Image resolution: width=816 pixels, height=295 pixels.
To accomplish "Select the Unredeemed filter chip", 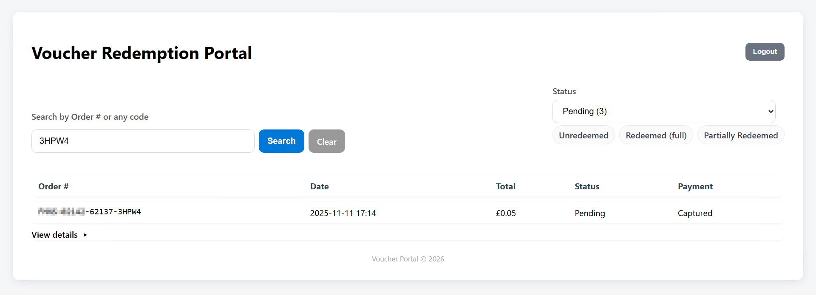I will 583,135.
